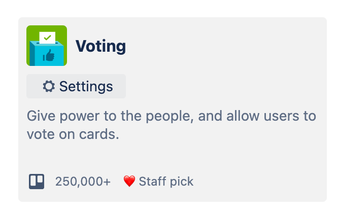The image size is (339, 214).
Task: Click the Staff pick label
Action: [x=166, y=182]
